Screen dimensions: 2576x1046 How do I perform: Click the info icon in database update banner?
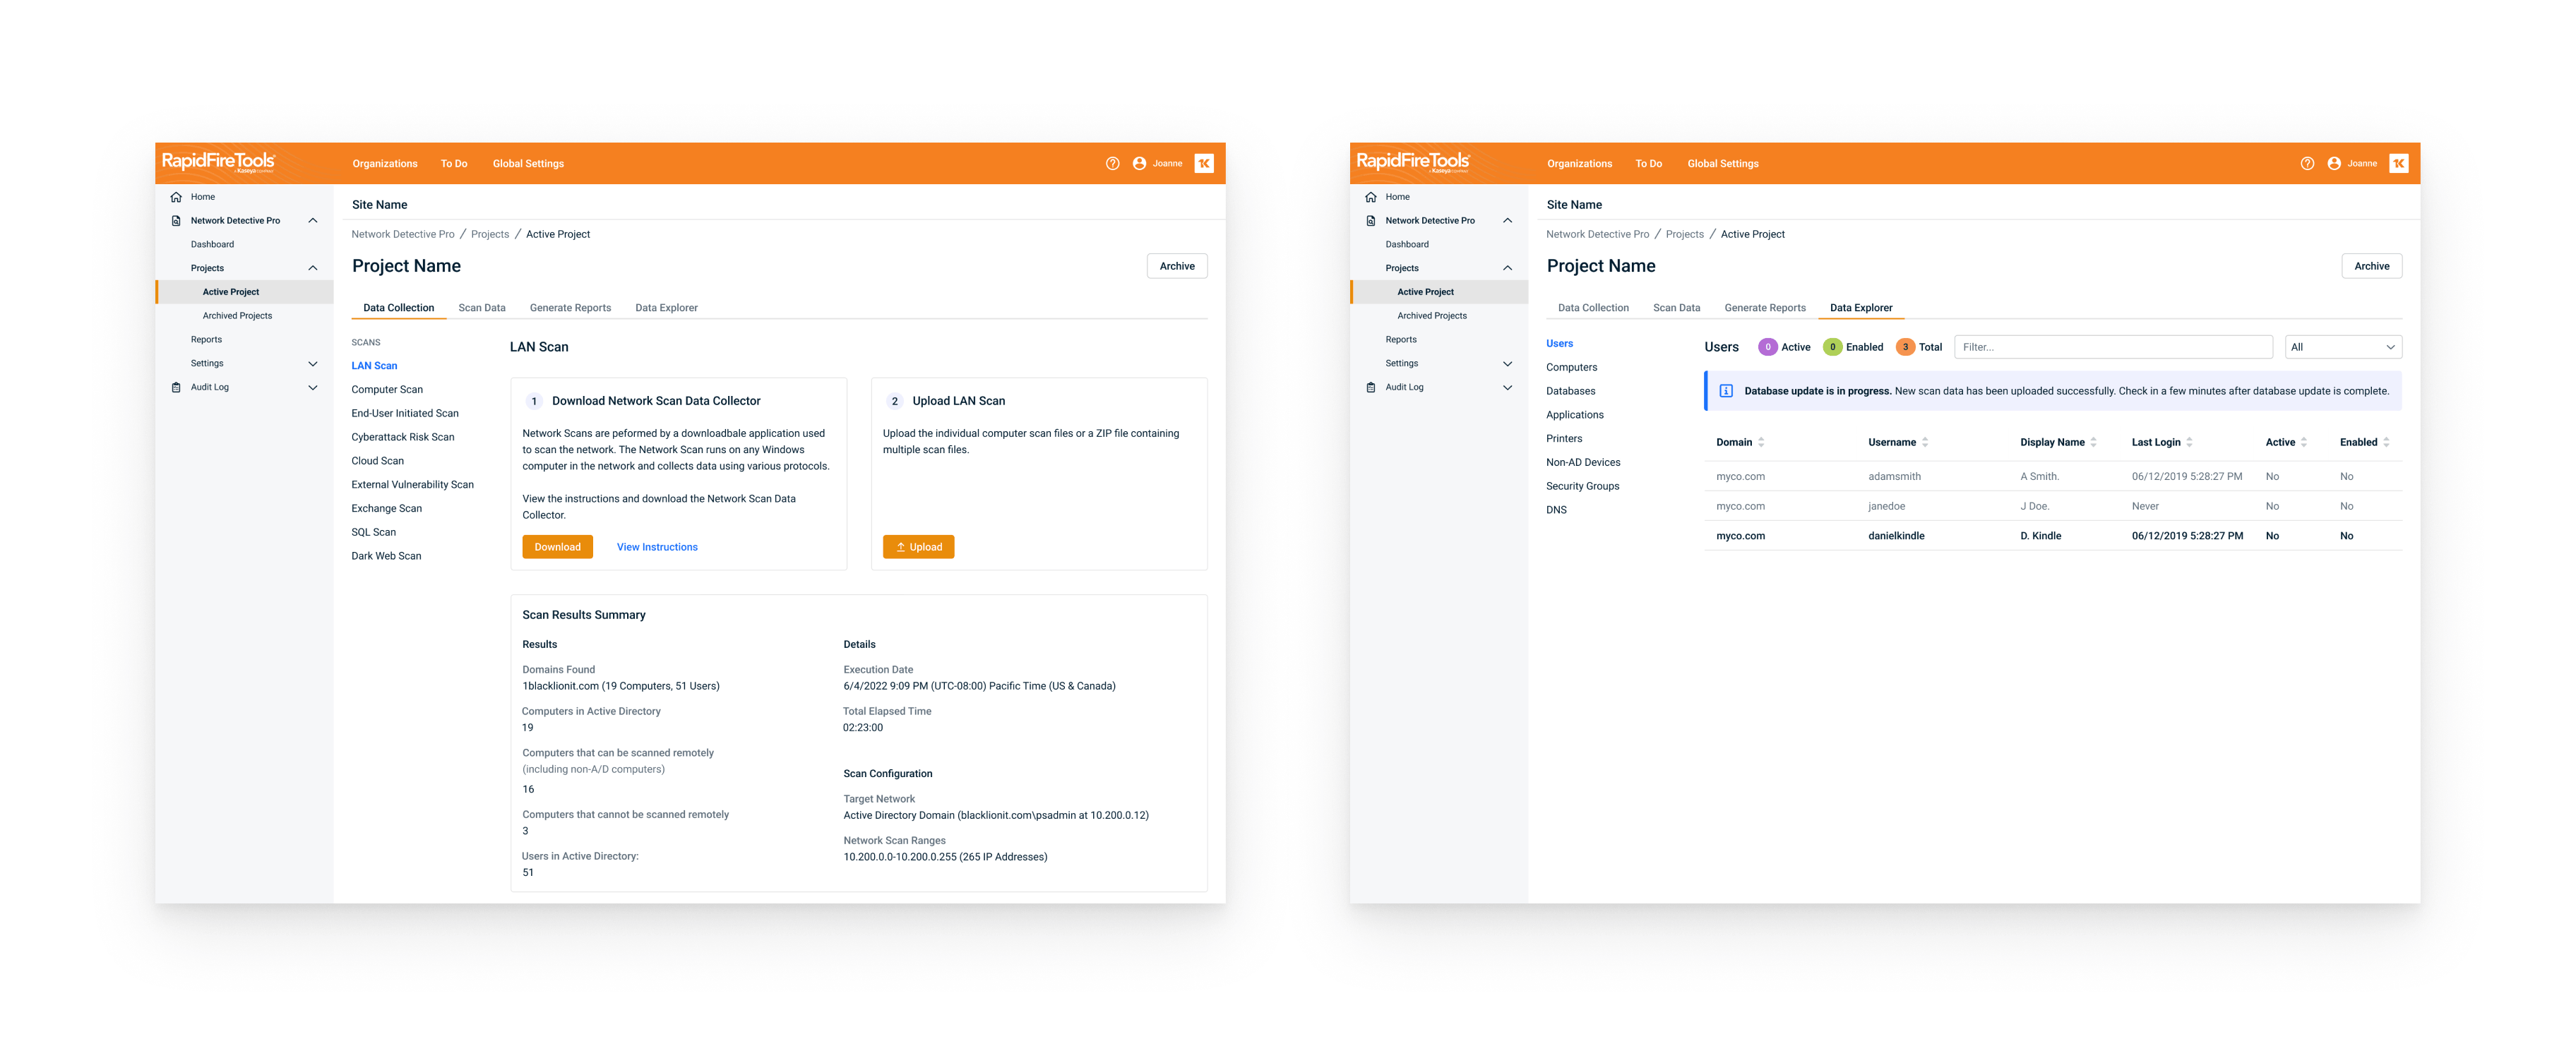pyautogui.click(x=1726, y=391)
